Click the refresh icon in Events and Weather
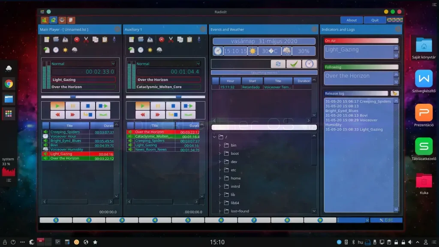 tap(278, 64)
